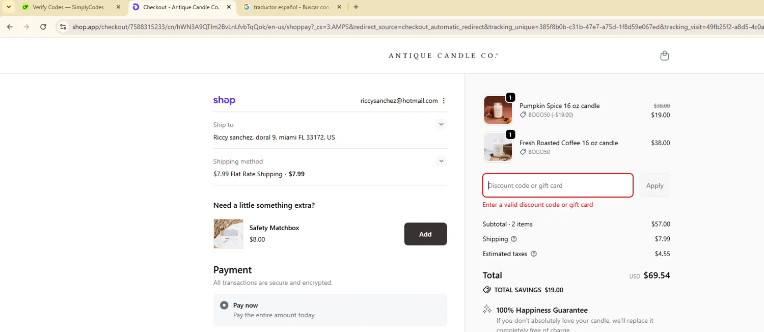The height and width of the screenshot is (332, 764).
Task: Click the subtotal value $57.00
Action: click(661, 224)
